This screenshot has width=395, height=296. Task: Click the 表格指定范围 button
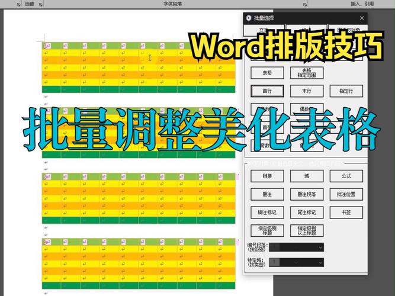click(x=307, y=73)
